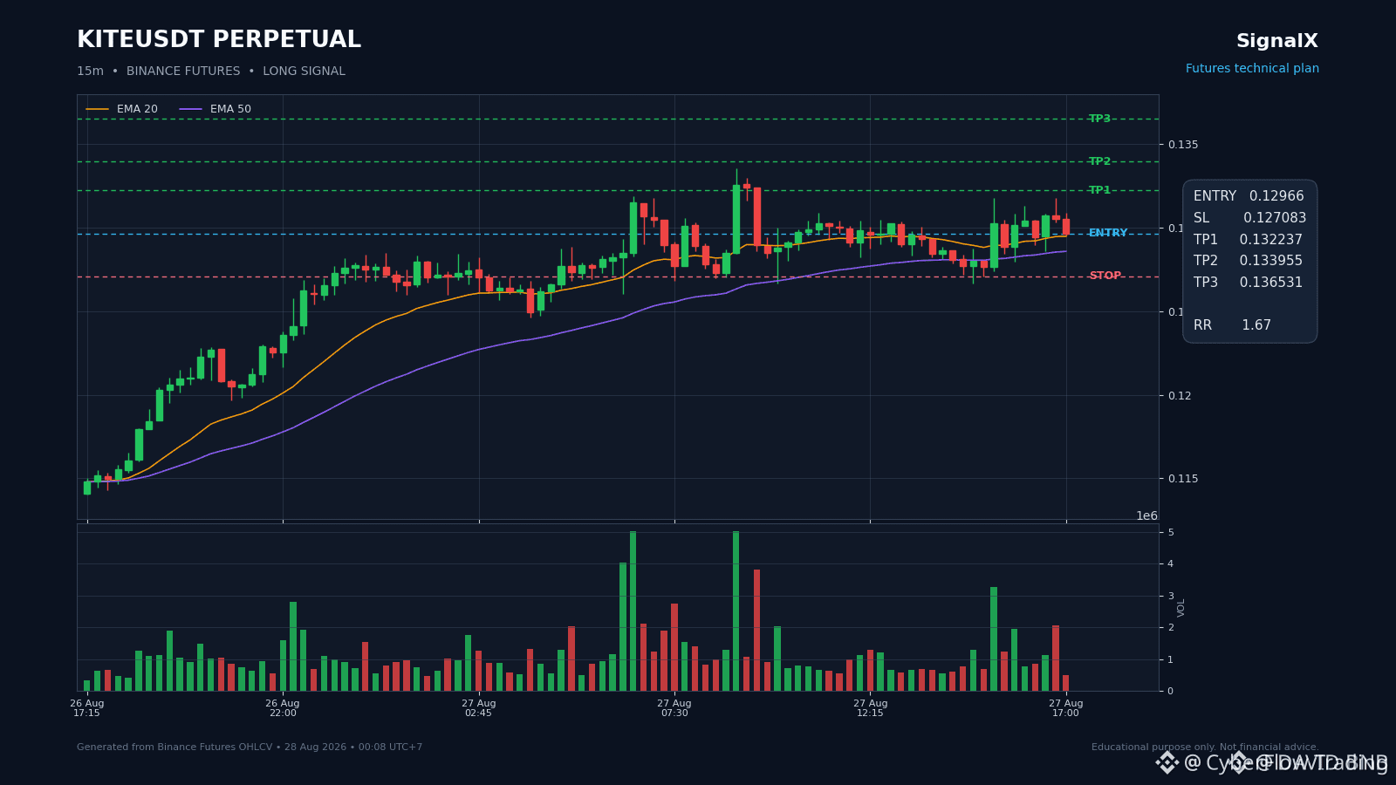1396x785 pixels.
Task: Click BINANCE FUTURES in the subtitle
Action: 183,72
